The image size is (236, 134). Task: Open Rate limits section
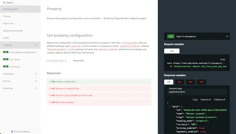point(20,24)
